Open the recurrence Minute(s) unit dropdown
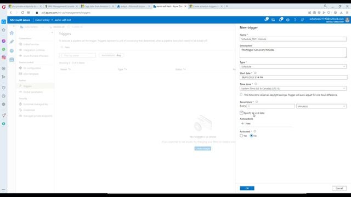351x197 pixels. [321, 106]
